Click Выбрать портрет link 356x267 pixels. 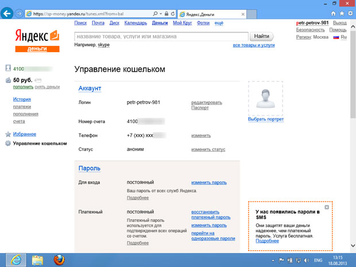click(x=266, y=119)
